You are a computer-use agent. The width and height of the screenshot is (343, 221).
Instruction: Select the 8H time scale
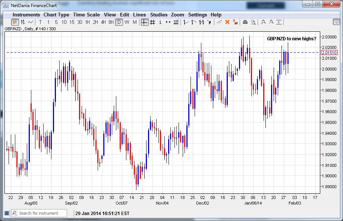111,22
